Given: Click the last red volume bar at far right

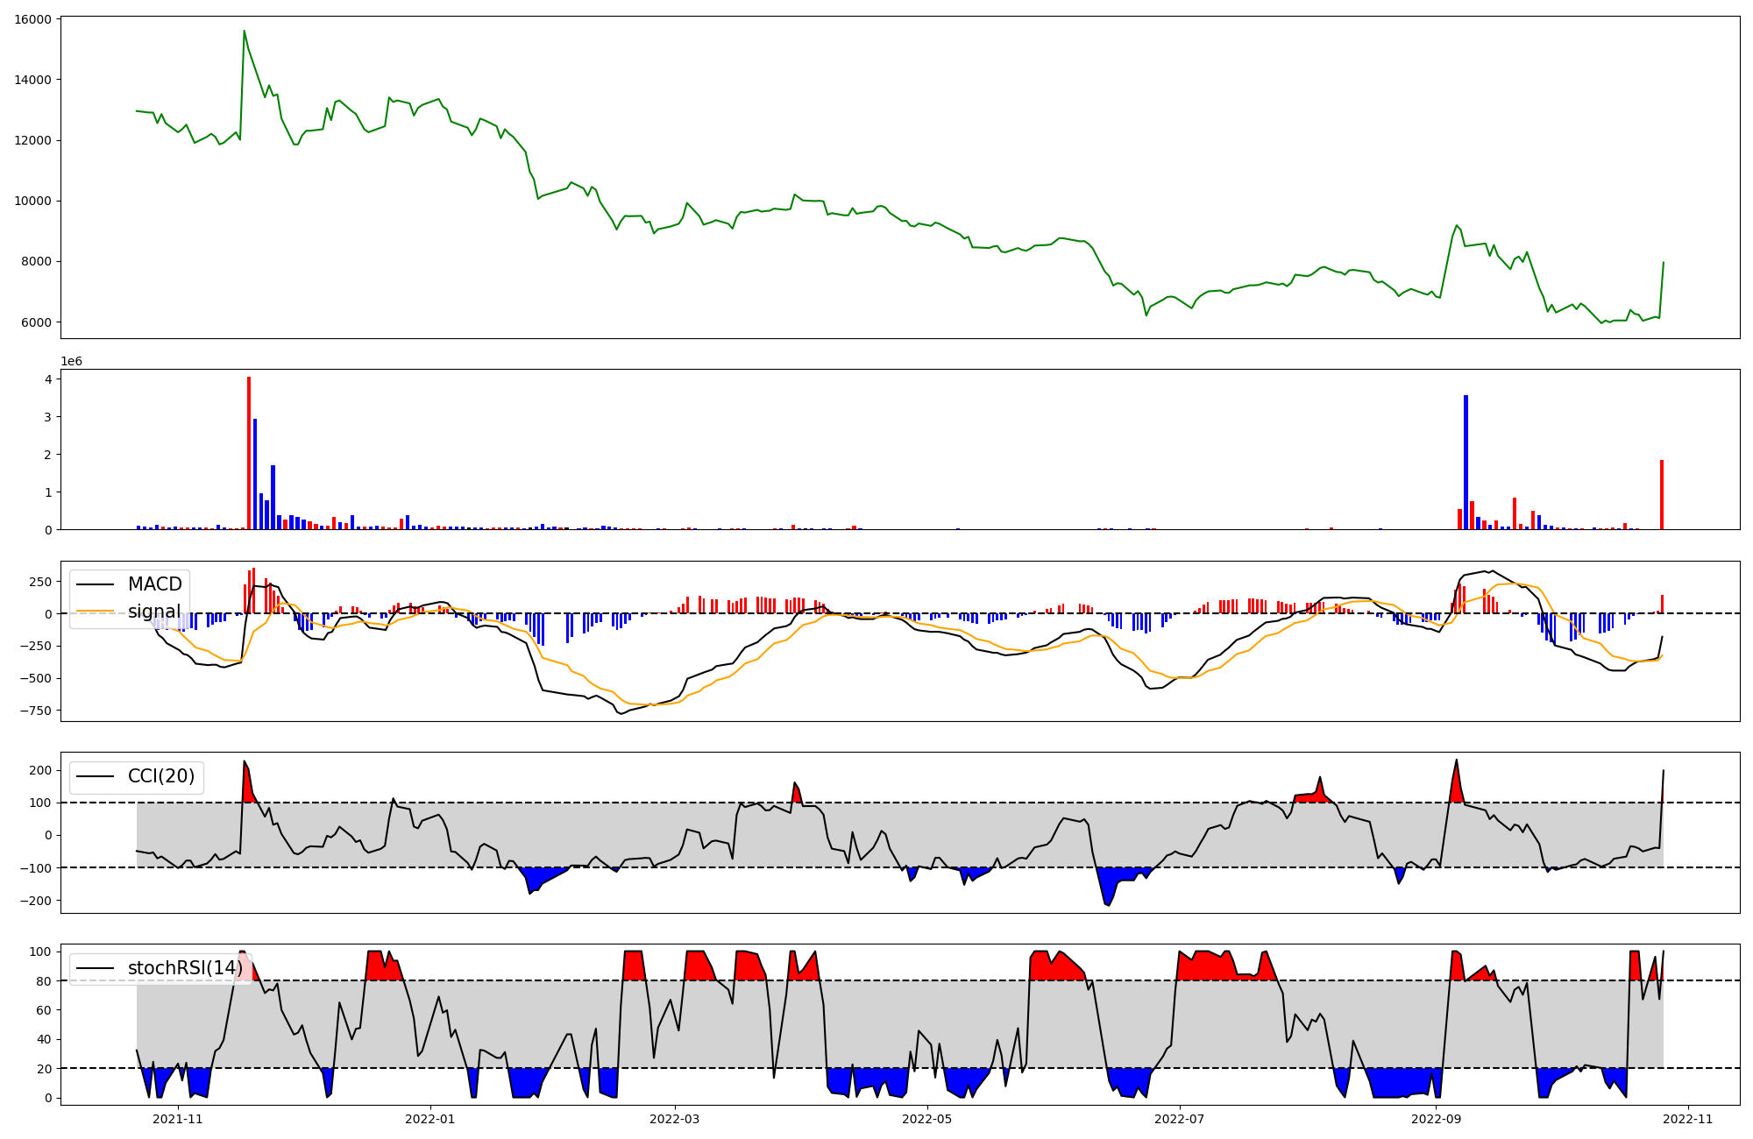Looking at the screenshot, I should click(1661, 495).
